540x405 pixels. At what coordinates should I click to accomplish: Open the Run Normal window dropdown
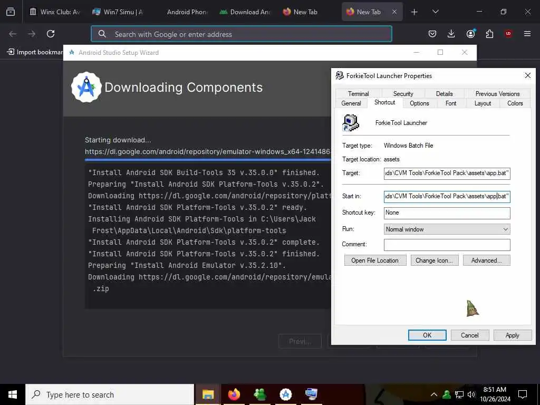coord(447,229)
